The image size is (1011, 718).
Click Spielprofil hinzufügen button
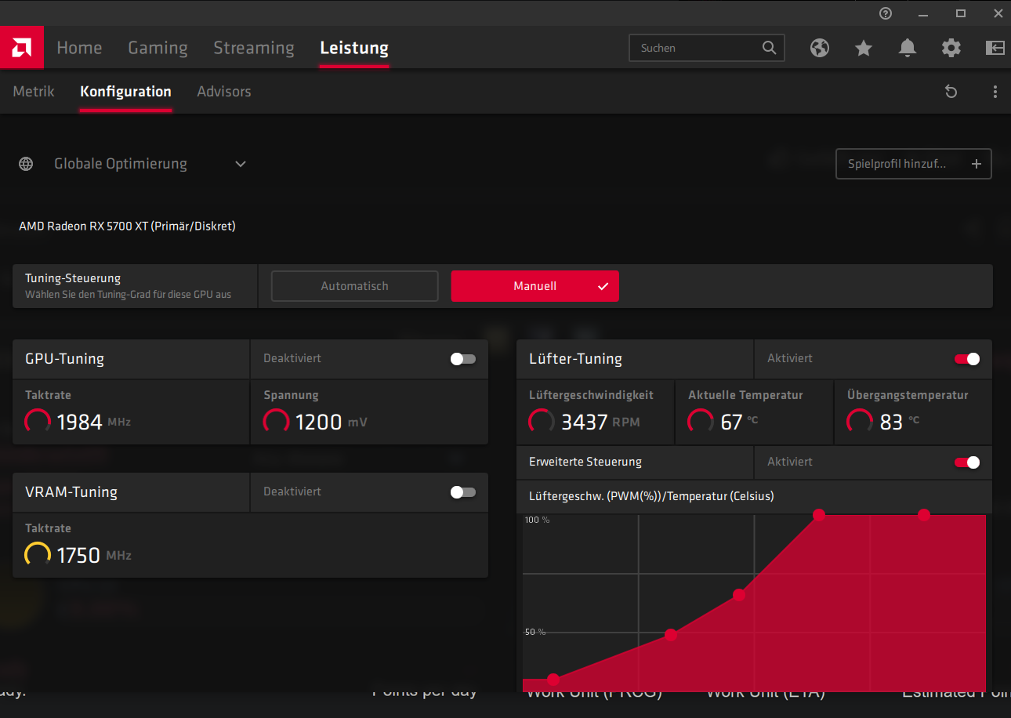click(x=913, y=164)
